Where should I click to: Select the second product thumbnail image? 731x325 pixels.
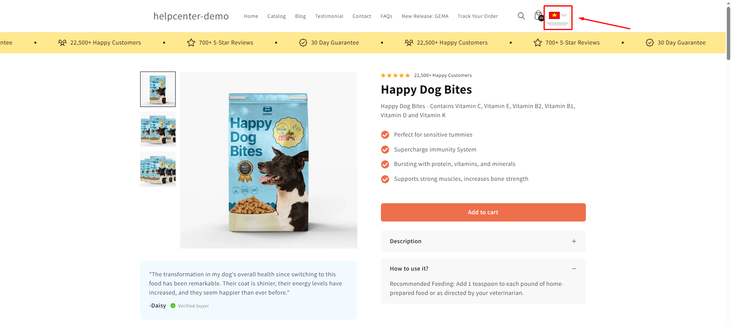158,129
